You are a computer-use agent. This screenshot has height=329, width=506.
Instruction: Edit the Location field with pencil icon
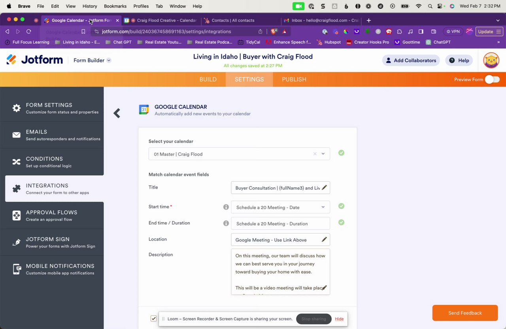(324, 240)
